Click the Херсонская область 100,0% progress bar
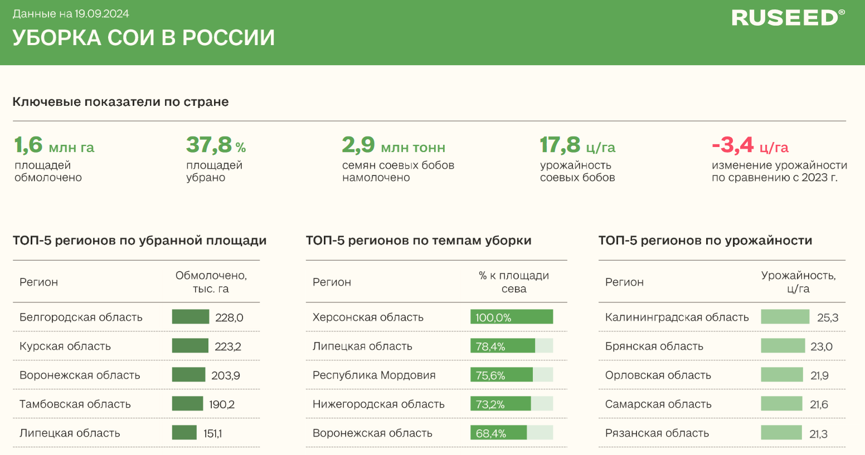The width and height of the screenshot is (865, 455). point(511,317)
